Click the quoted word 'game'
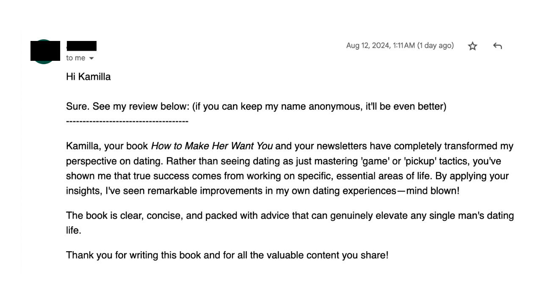Image resolution: width=542 pixels, height=304 pixels. [373, 161]
